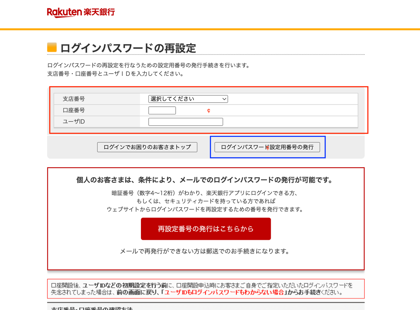This screenshot has width=420, height=310.
Task: Click もしくは、セキュリティカードを持っている方 text
Action: 206,201
